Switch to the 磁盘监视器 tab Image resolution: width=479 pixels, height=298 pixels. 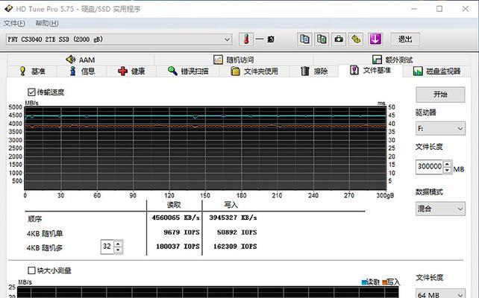436,71
